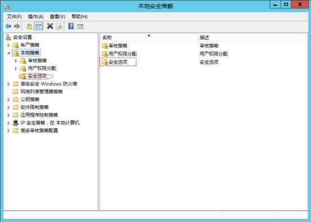
Task: Toggle the show/hide console tree icon
Action: click(x=39, y=26)
